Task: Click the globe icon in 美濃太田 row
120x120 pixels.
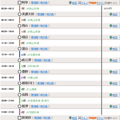Action: 111,14
